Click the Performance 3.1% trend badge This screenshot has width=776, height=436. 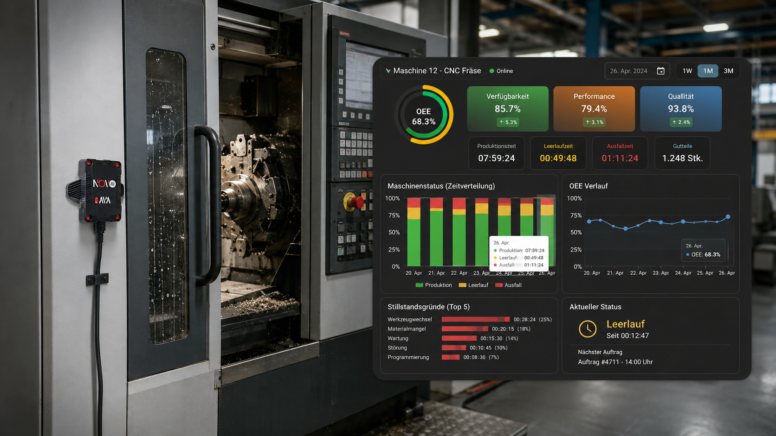click(594, 122)
